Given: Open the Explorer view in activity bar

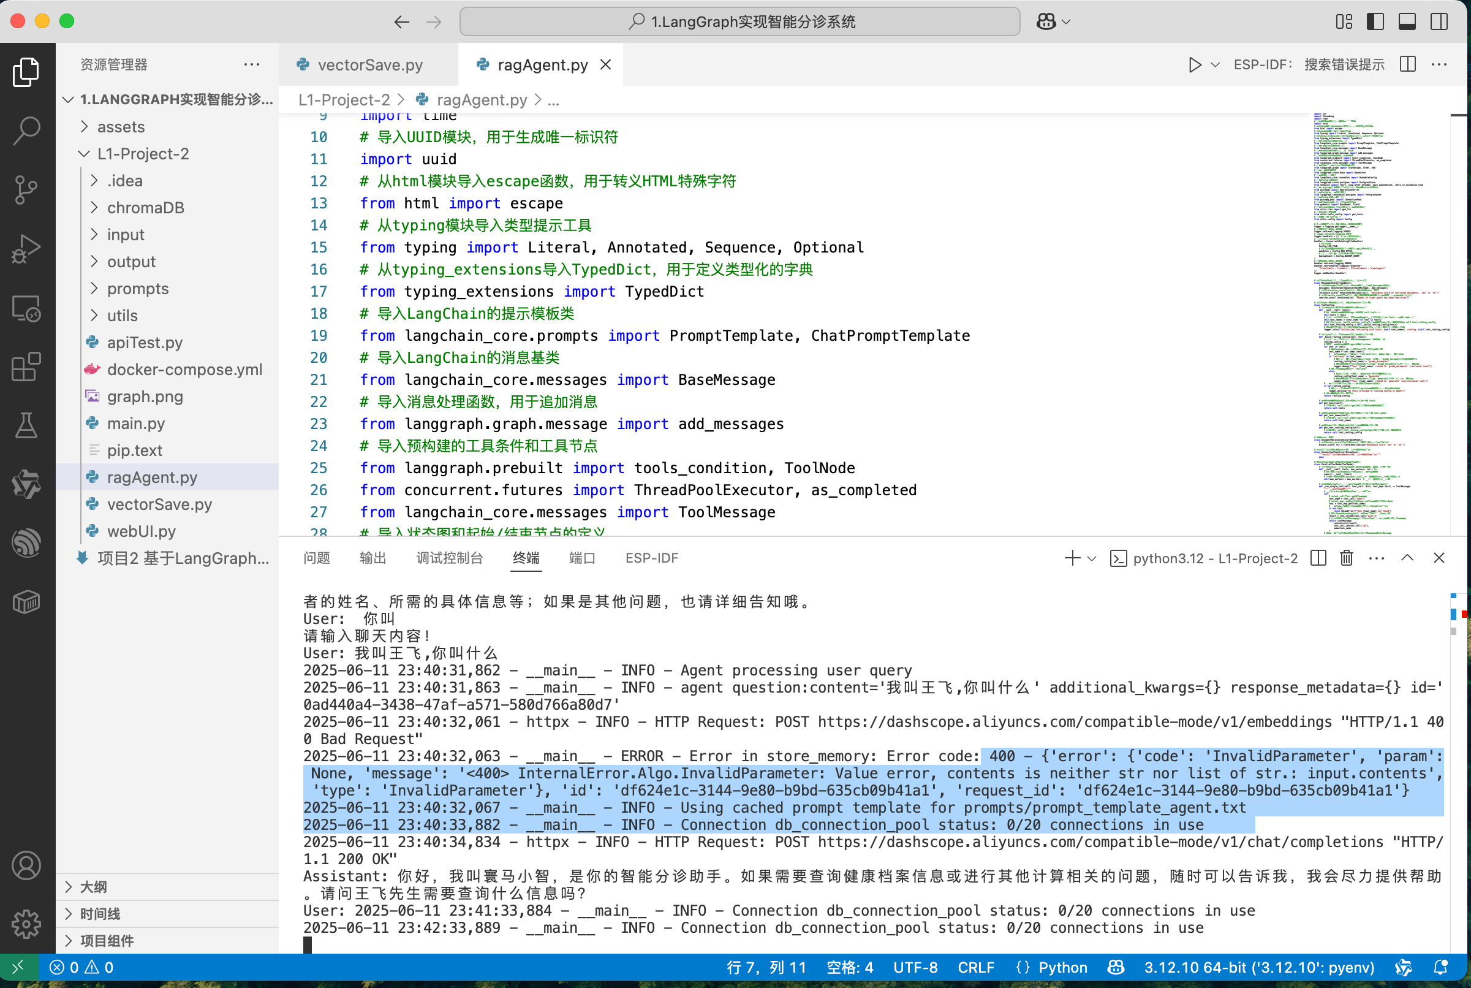Looking at the screenshot, I should click(26, 72).
